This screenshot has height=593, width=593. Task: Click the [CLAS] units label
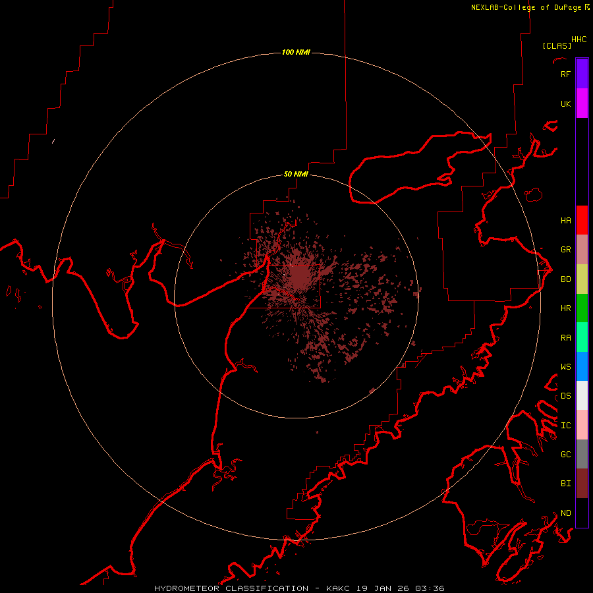557,45
